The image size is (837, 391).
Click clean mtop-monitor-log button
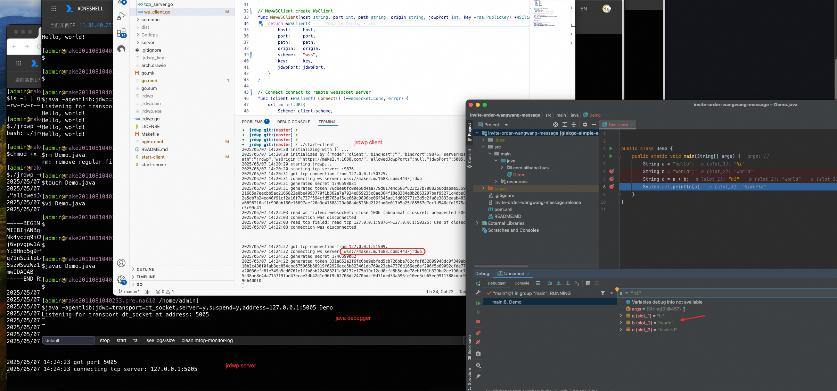[x=207, y=340]
